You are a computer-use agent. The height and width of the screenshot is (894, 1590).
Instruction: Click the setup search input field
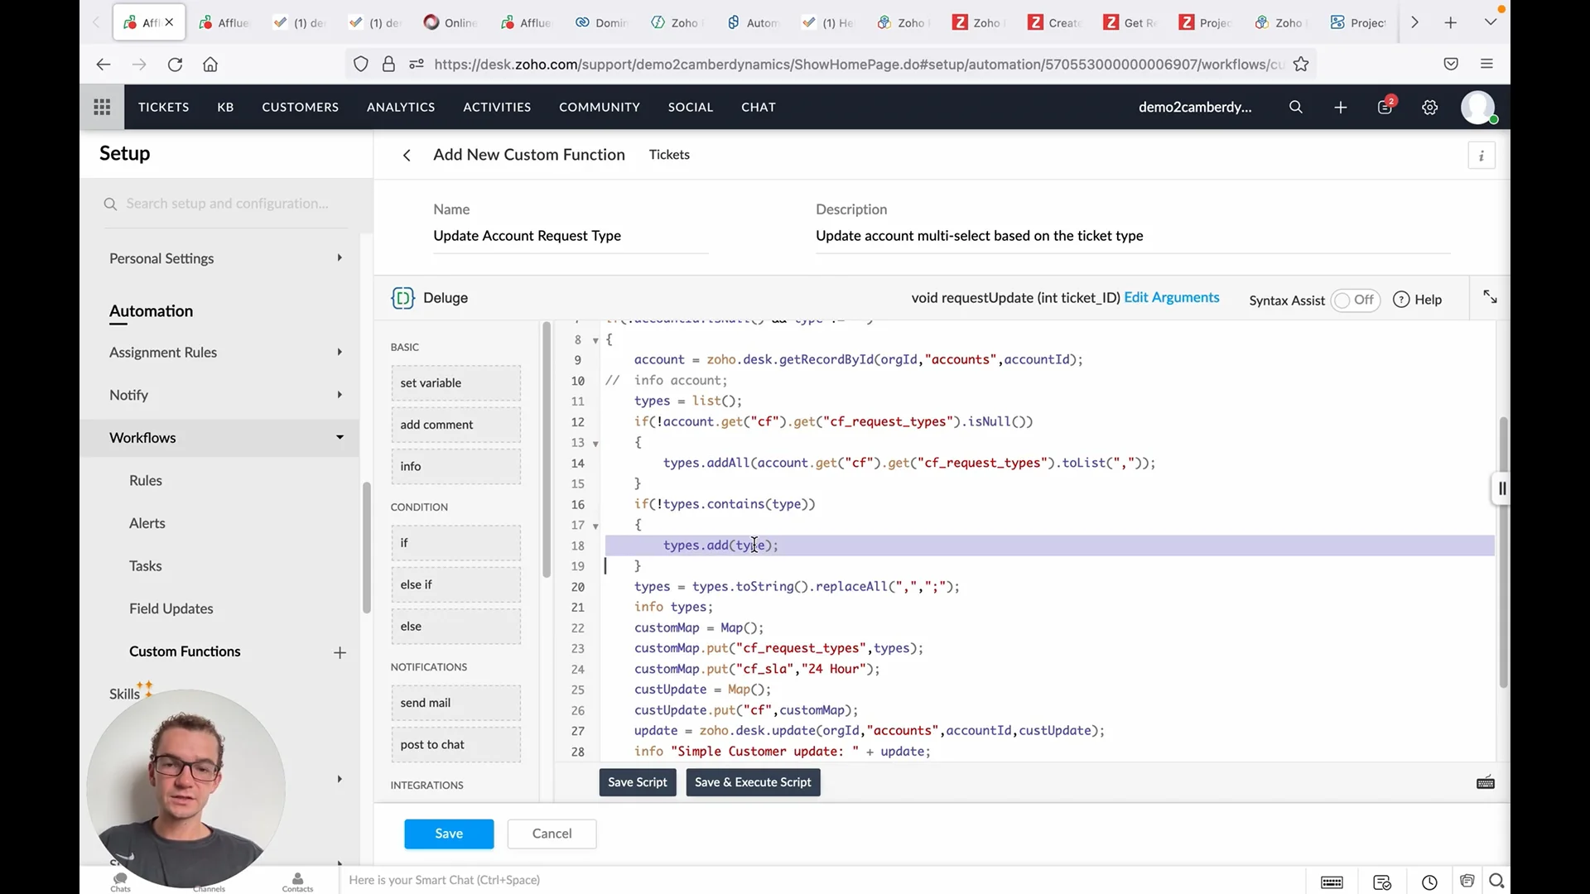[x=228, y=204]
